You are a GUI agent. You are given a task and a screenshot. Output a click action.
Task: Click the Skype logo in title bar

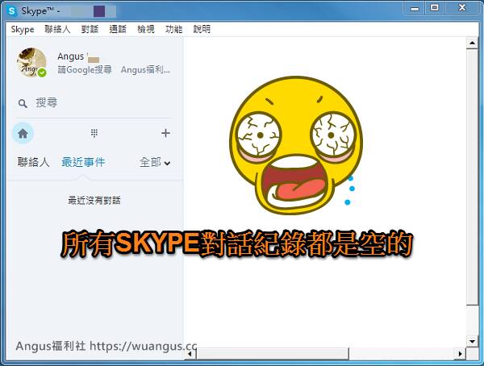[x=11, y=11]
